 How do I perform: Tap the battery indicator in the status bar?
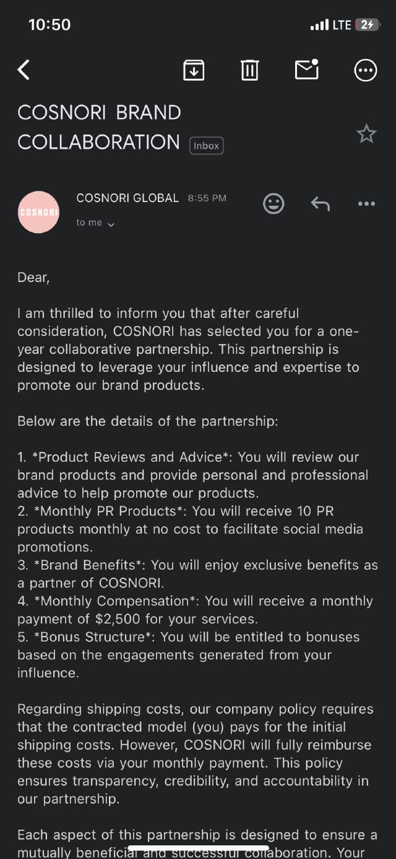coord(368,25)
